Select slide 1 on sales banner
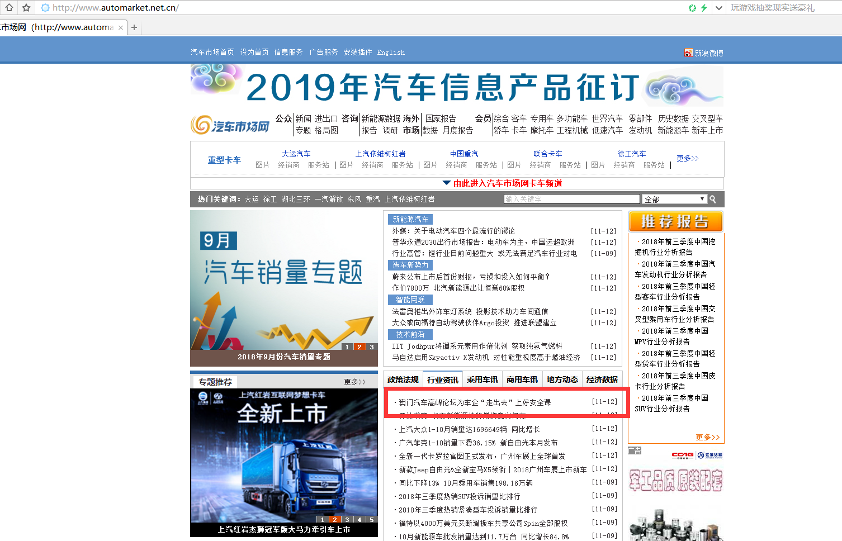 coord(347,347)
